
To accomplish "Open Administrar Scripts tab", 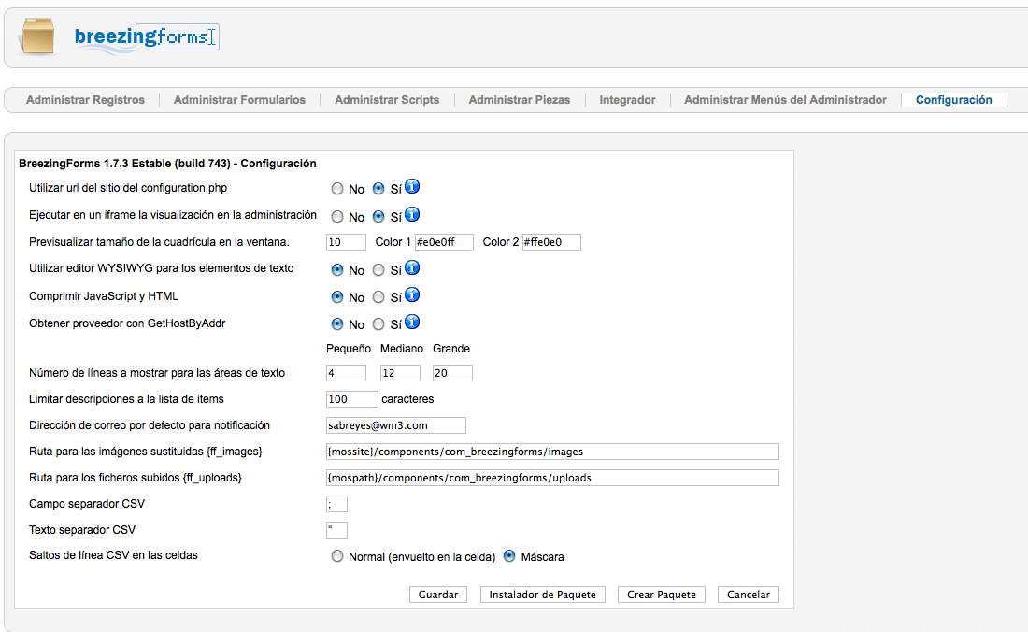I will pyautogui.click(x=387, y=100).
